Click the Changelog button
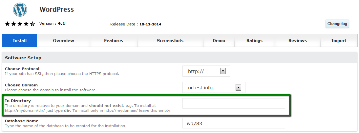The width and height of the screenshot is (359, 133). point(337,24)
